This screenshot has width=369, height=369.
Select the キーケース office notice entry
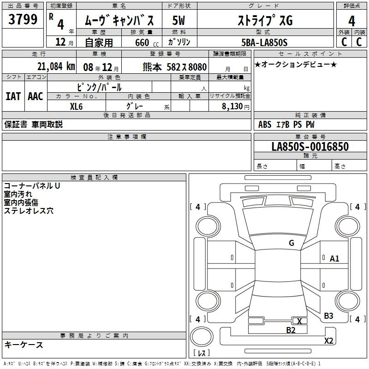click(24, 345)
